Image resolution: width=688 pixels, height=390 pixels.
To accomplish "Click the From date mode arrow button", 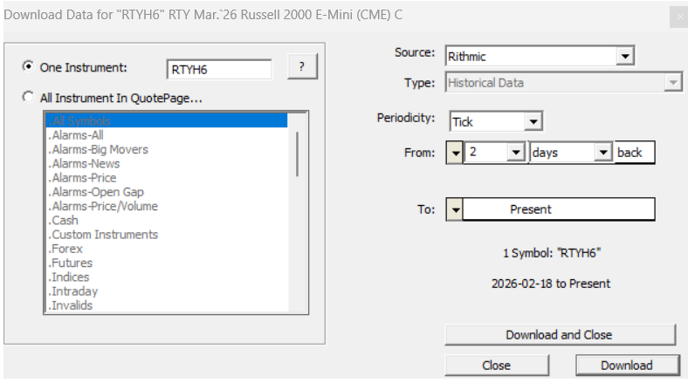I will pos(455,153).
